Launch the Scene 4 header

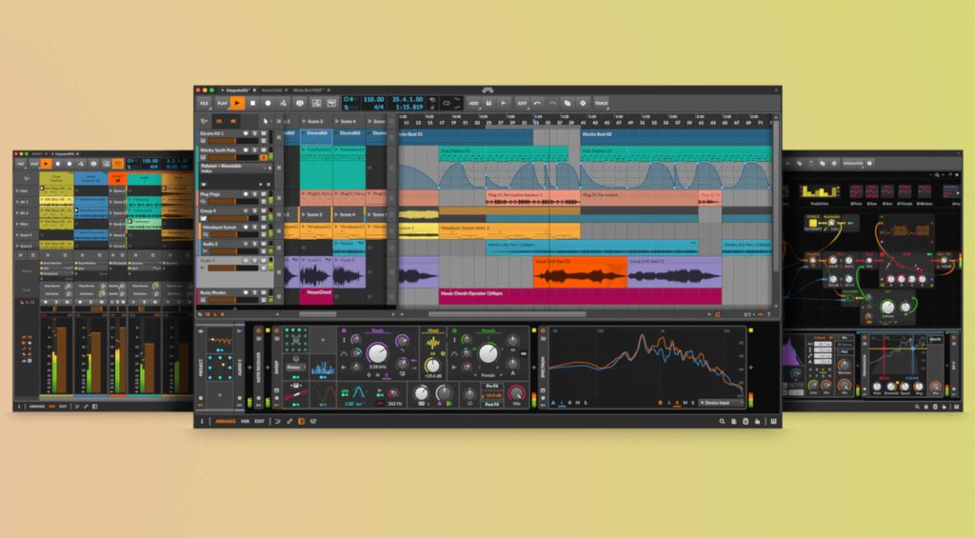(x=348, y=121)
